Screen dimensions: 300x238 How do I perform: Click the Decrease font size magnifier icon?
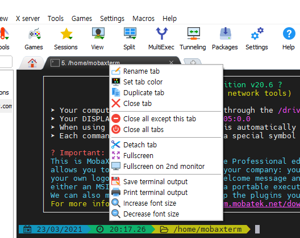116,214
